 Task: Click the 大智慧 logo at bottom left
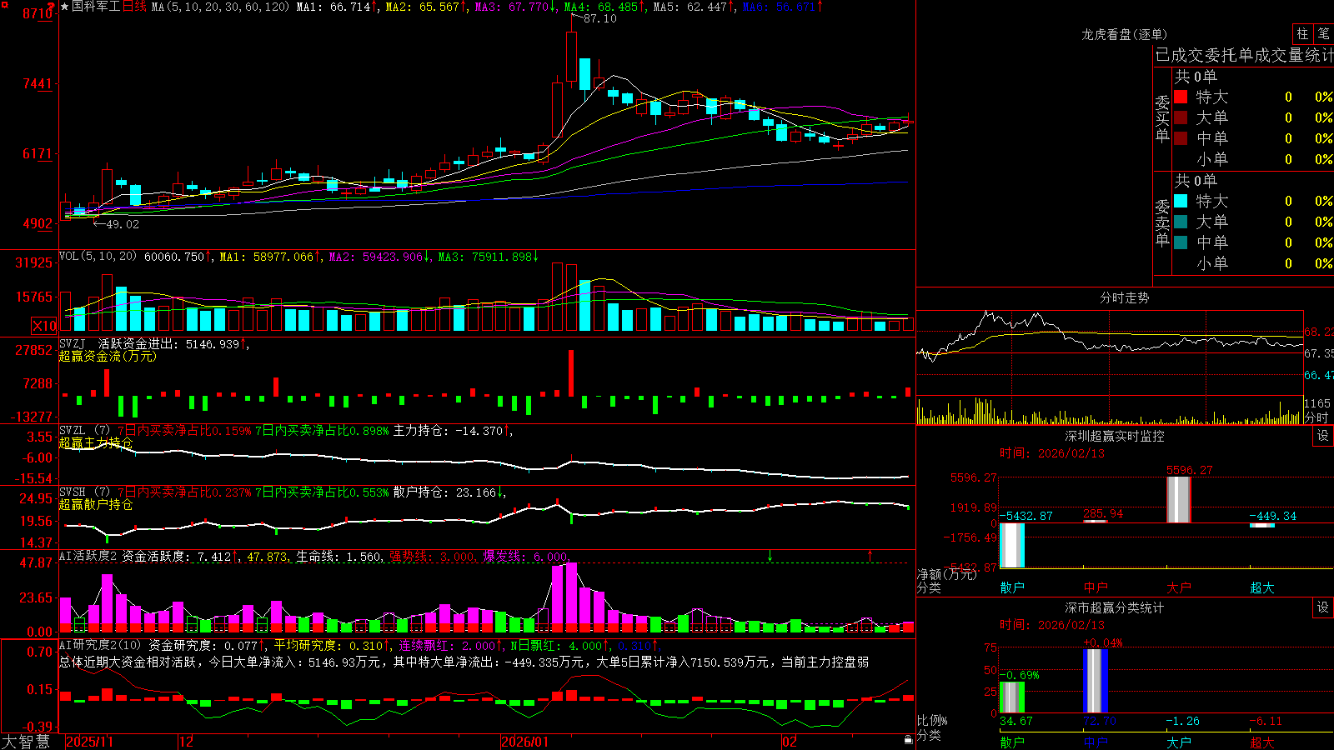[26, 742]
